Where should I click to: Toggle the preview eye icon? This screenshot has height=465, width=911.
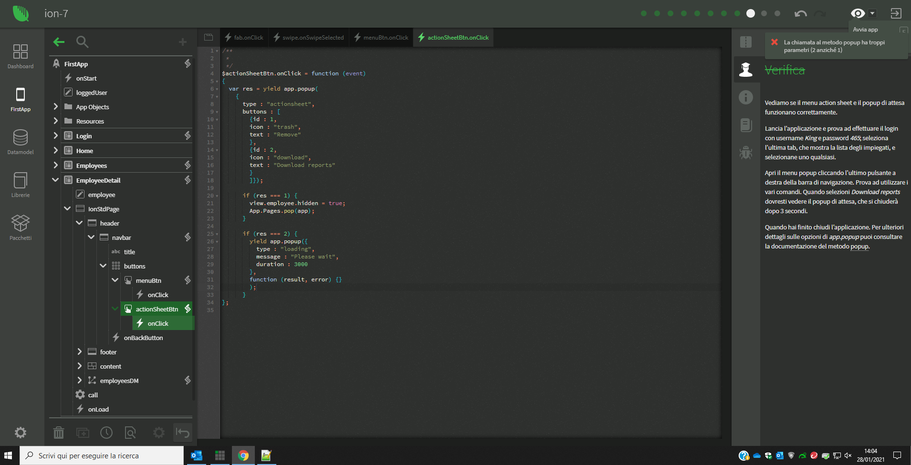[858, 13]
